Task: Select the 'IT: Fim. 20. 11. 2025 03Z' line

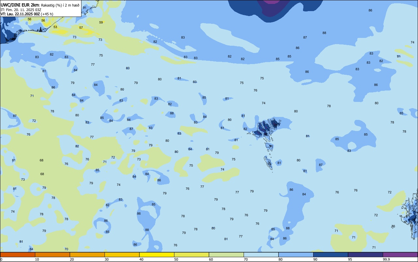Action: (x=21, y=10)
